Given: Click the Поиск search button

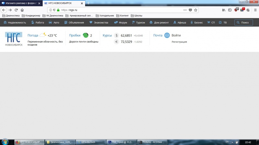Looking at the screenshot, I should [x=243, y=23].
